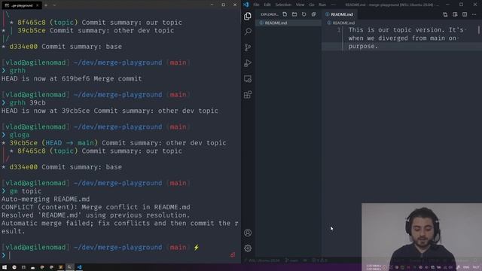
Task: Collapse all folders in Explorer
Action: click(313, 14)
